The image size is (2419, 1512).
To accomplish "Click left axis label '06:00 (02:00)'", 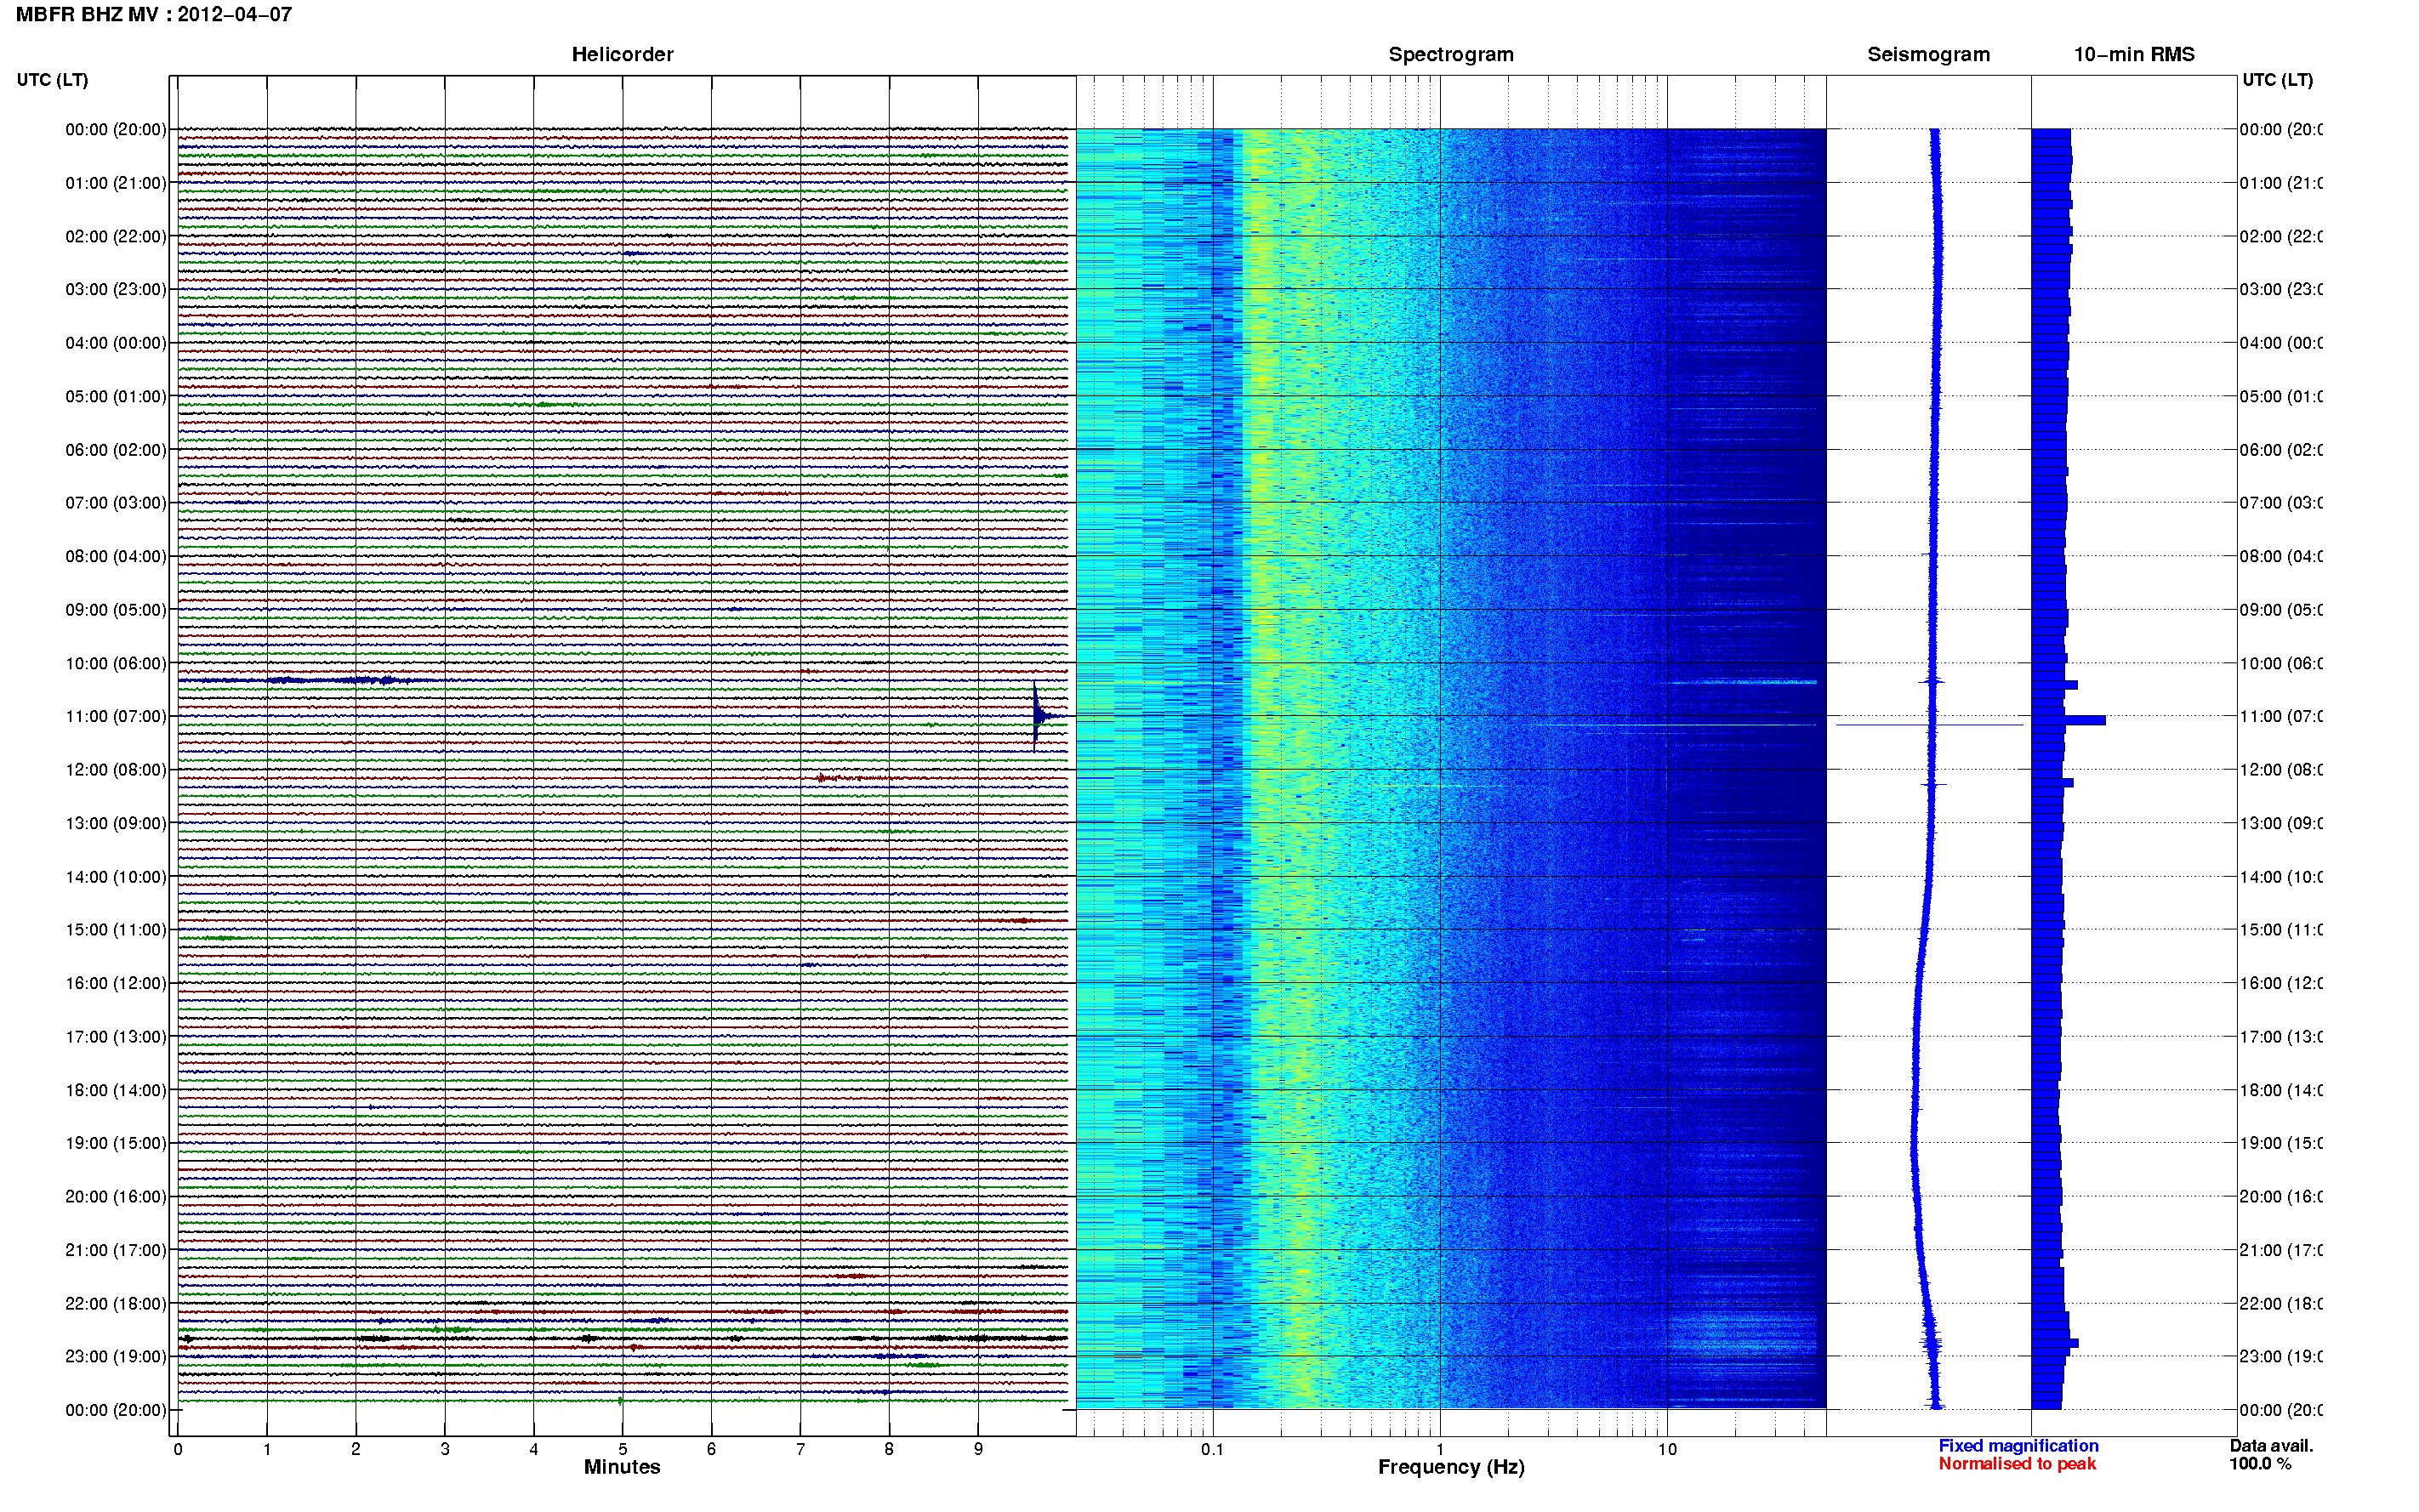I will 116,450.
